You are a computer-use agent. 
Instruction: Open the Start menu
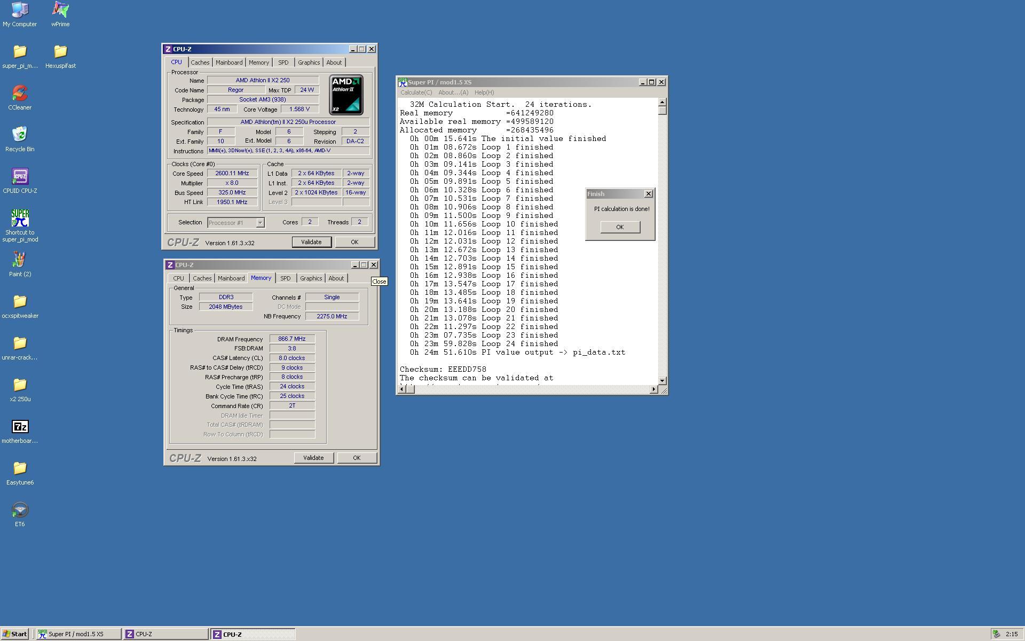point(14,634)
